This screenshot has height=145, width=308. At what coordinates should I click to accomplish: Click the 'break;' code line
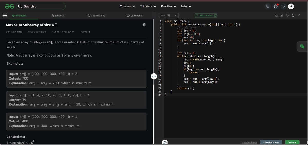194,72
